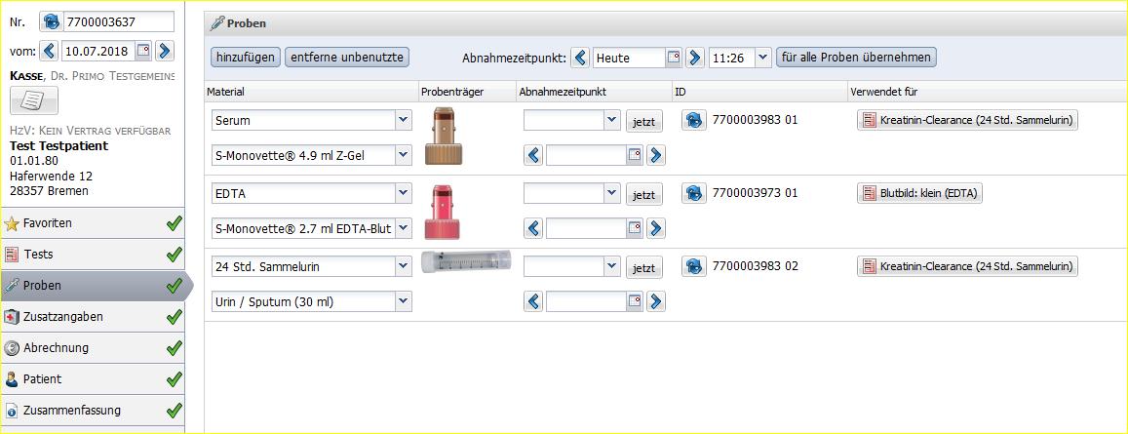Click next-date arrow in the Serum row
The width and height of the screenshot is (1128, 434).
655,155
